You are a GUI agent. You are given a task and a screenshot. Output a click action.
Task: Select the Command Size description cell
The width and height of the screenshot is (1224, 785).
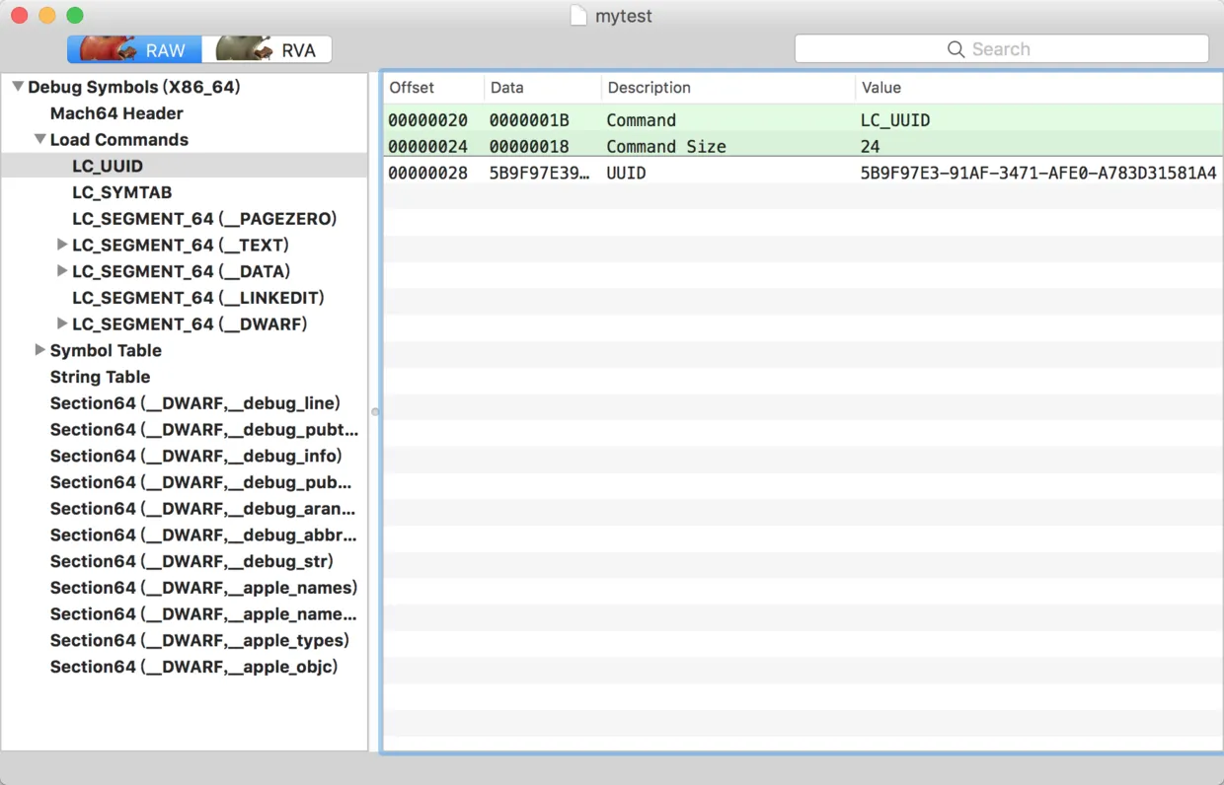click(666, 147)
